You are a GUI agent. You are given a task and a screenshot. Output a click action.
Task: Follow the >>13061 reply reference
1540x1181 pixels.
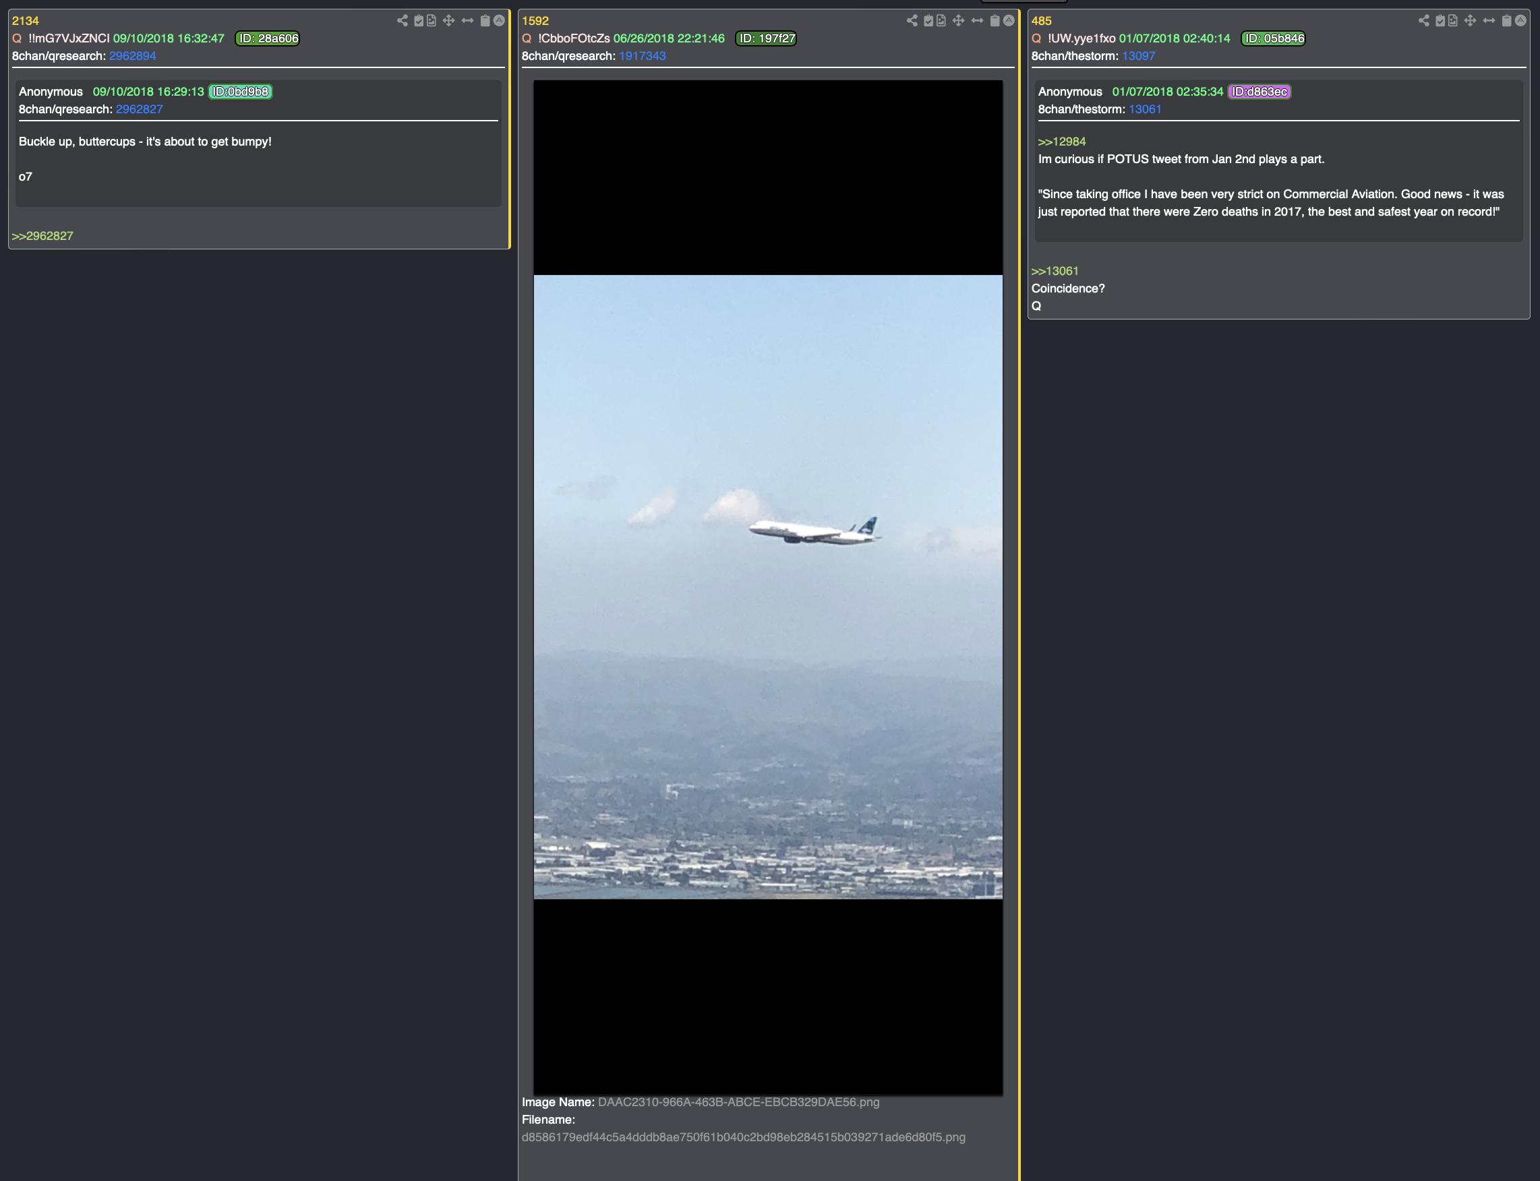coord(1055,272)
